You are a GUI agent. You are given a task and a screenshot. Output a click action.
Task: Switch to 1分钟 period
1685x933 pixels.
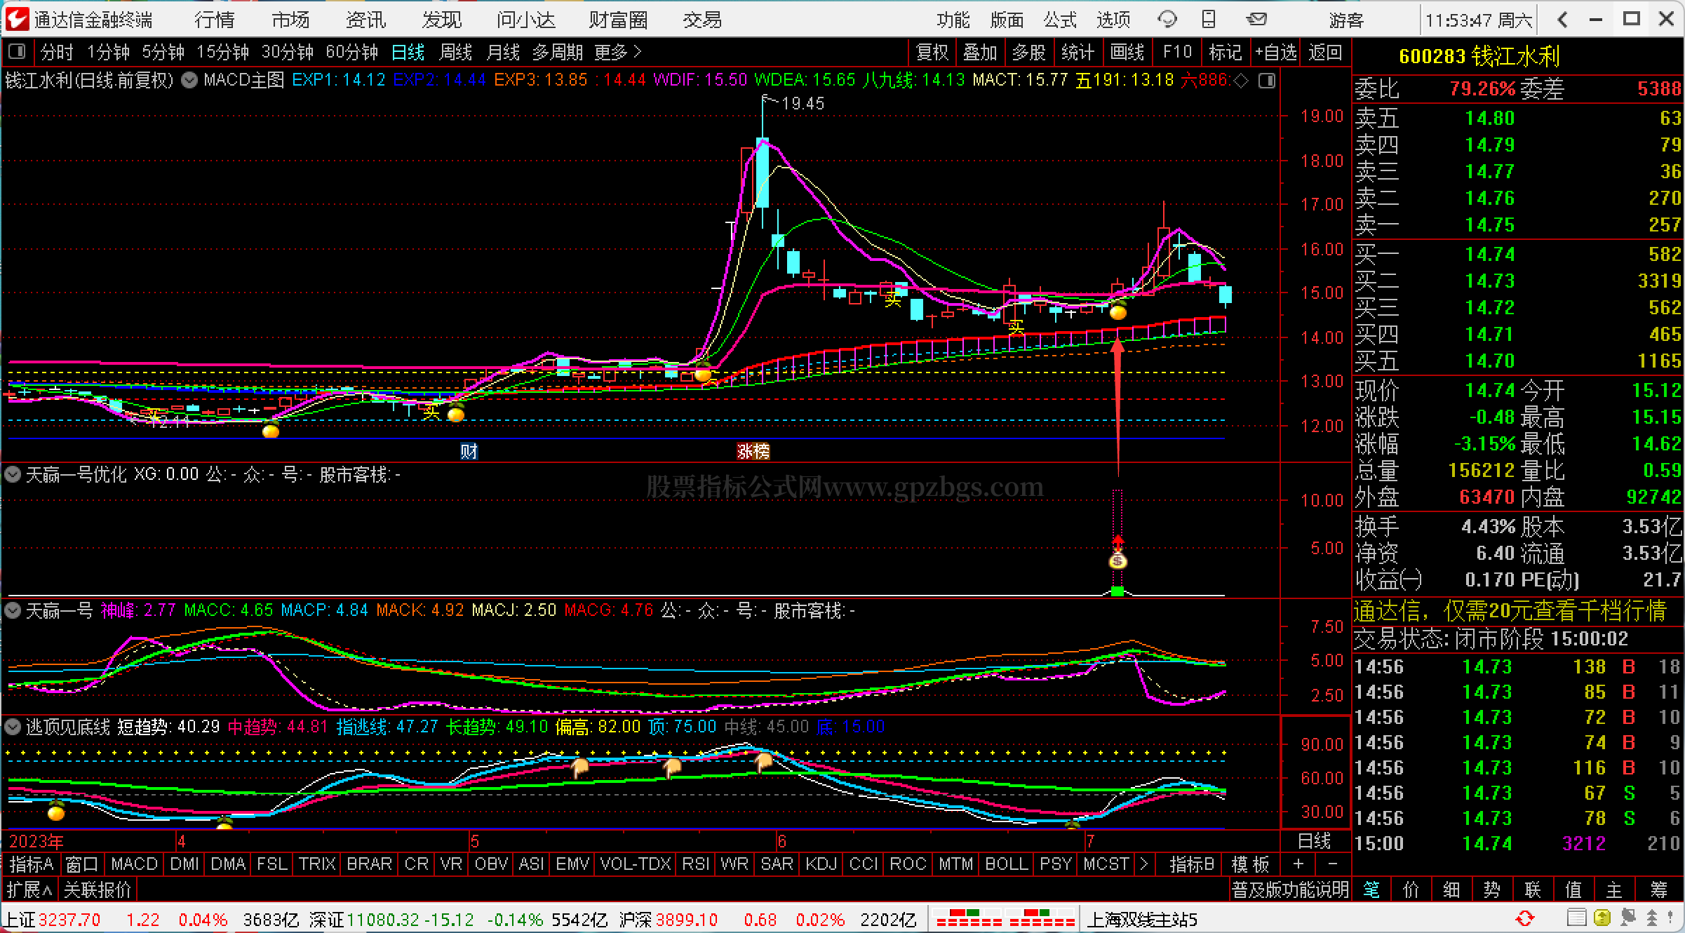coord(109,52)
